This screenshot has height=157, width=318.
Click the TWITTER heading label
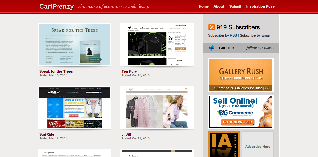click(226, 48)
